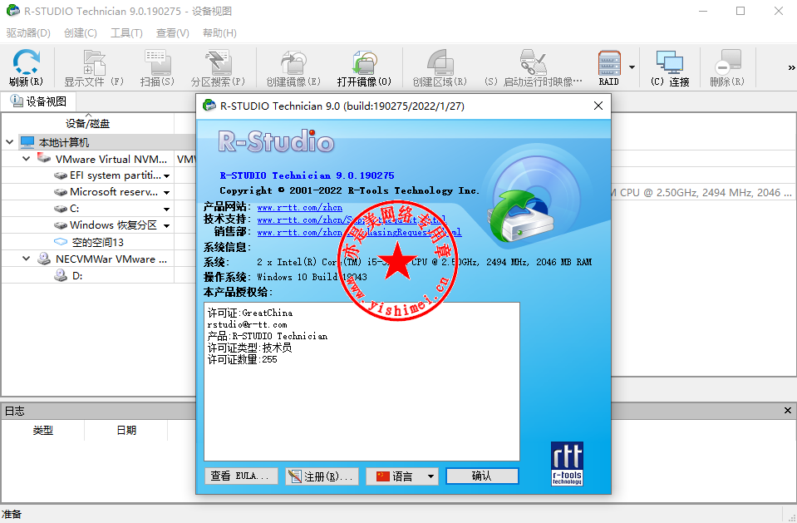
Task: Click the Connect (连接) toolbar icon
Action: 669,62
